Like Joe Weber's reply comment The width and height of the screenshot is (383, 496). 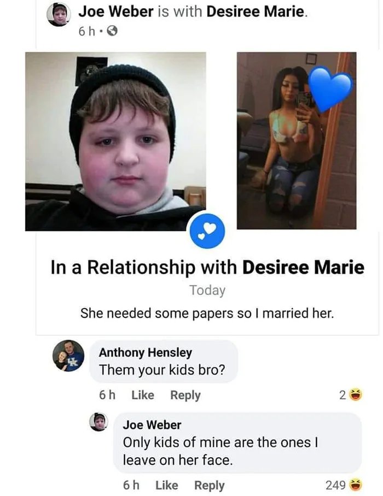click(x=167, y=485)
